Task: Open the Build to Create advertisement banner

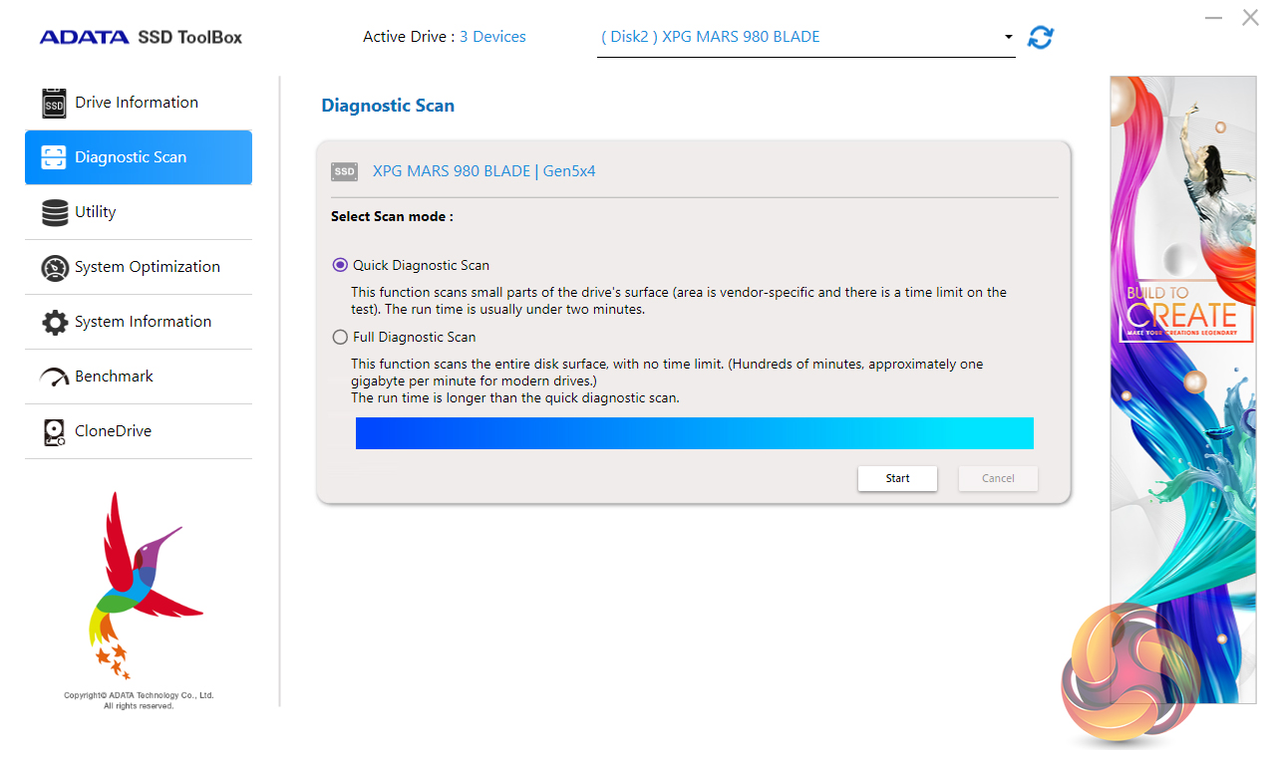Action: click(x=1183, y=390)
